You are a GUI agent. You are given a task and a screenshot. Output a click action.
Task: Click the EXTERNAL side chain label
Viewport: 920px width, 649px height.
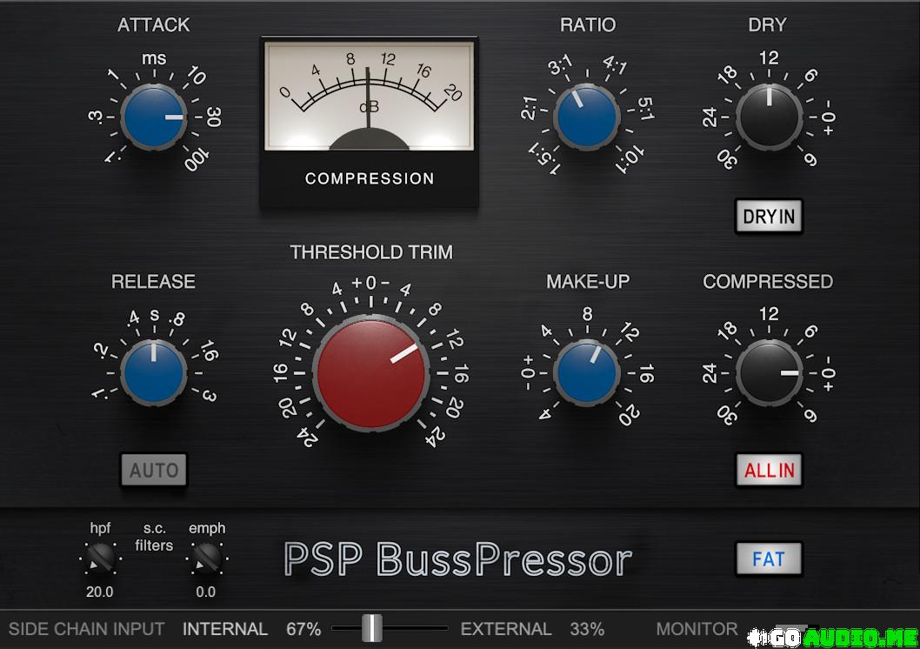tap(506, 629)
